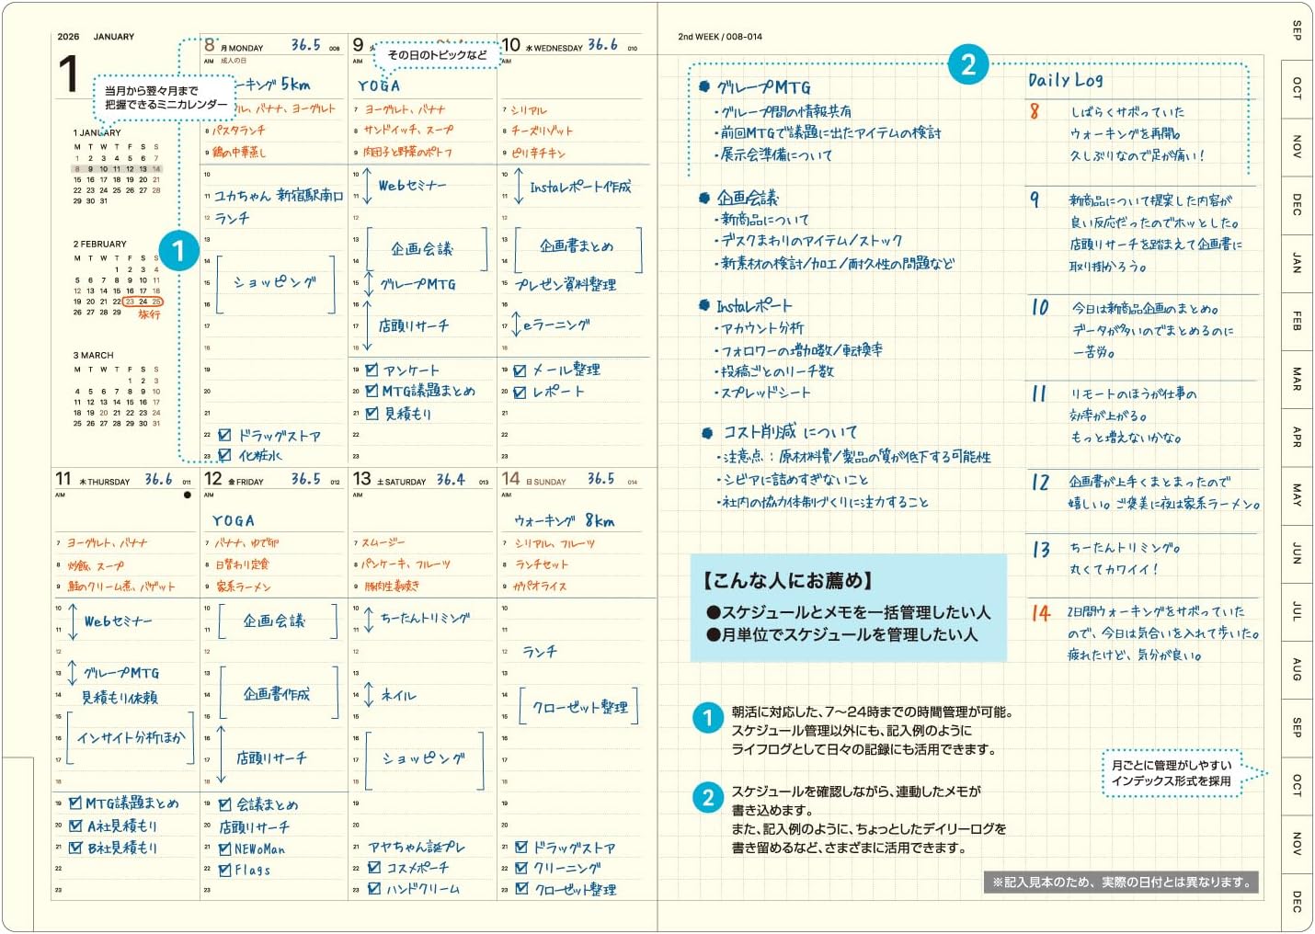1315x934 pixels.
Task: Toggle the ハンドクリーム checkbox
Action: click(374, 888)
